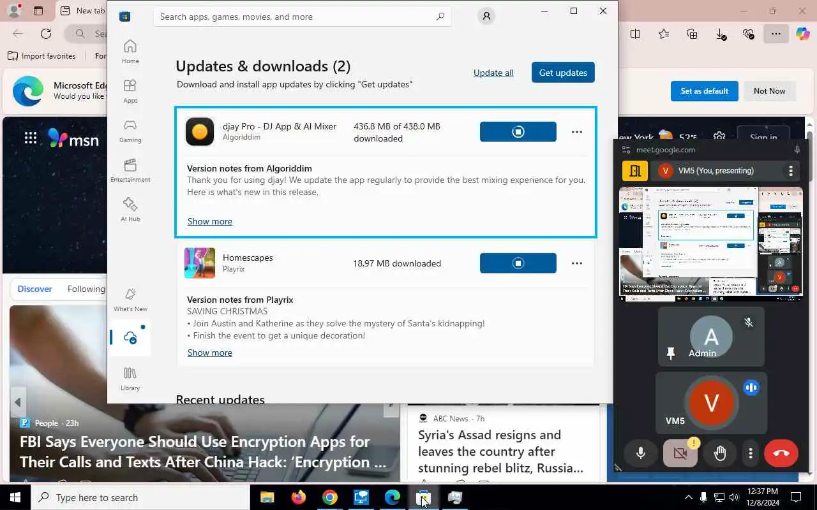The image size is (817, 510).
Task: Click the Get updates button
Action: click(x=563, y=73)
